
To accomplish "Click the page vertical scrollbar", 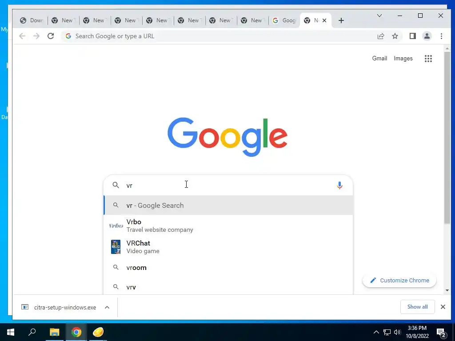I will point(447,138).
